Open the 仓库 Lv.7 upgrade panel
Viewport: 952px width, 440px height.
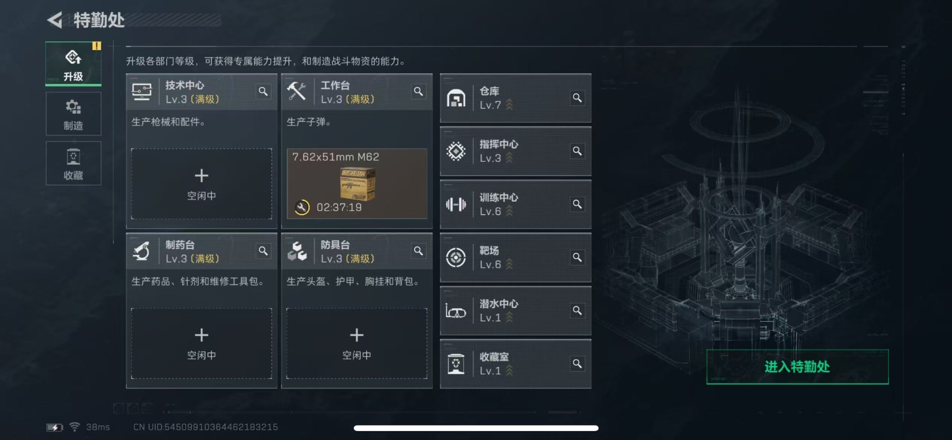click(515, 98)
